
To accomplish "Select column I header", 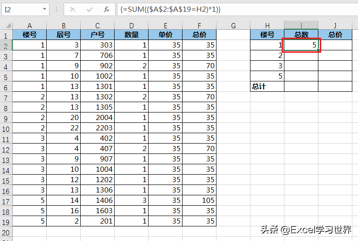I will (301, 25).
